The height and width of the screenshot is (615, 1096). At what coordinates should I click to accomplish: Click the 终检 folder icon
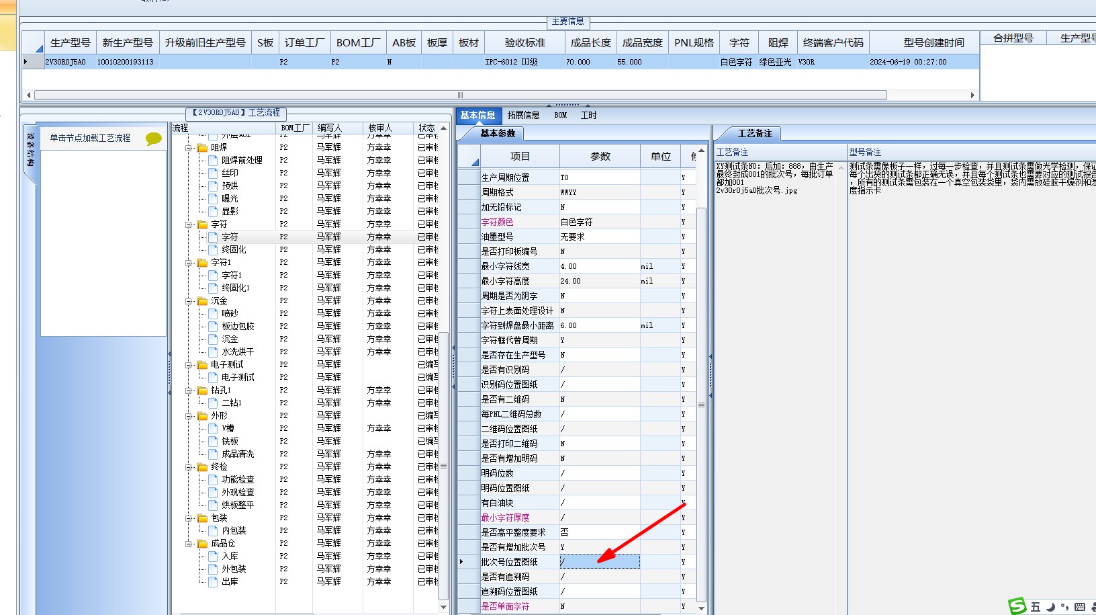coord(202,467)
